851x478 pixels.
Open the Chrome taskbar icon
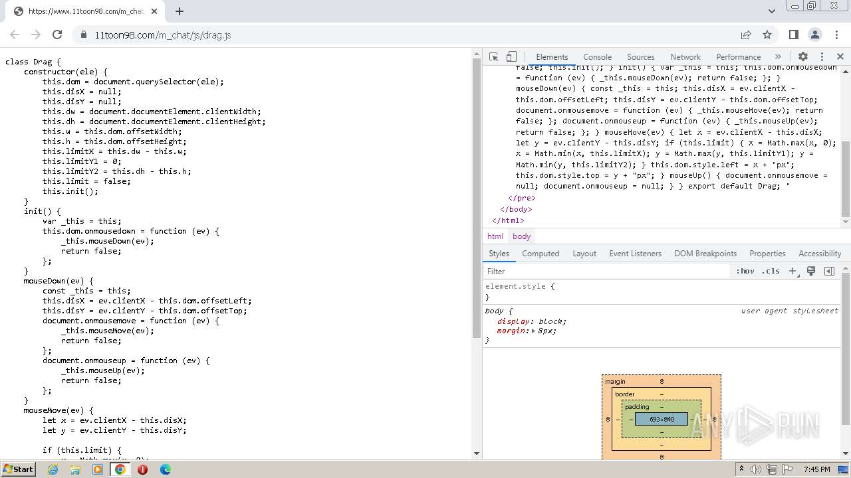coord(120,469)
